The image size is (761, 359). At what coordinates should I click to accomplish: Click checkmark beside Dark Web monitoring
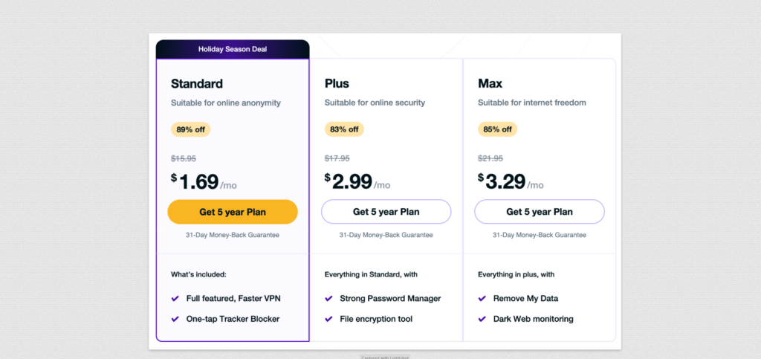482,319
